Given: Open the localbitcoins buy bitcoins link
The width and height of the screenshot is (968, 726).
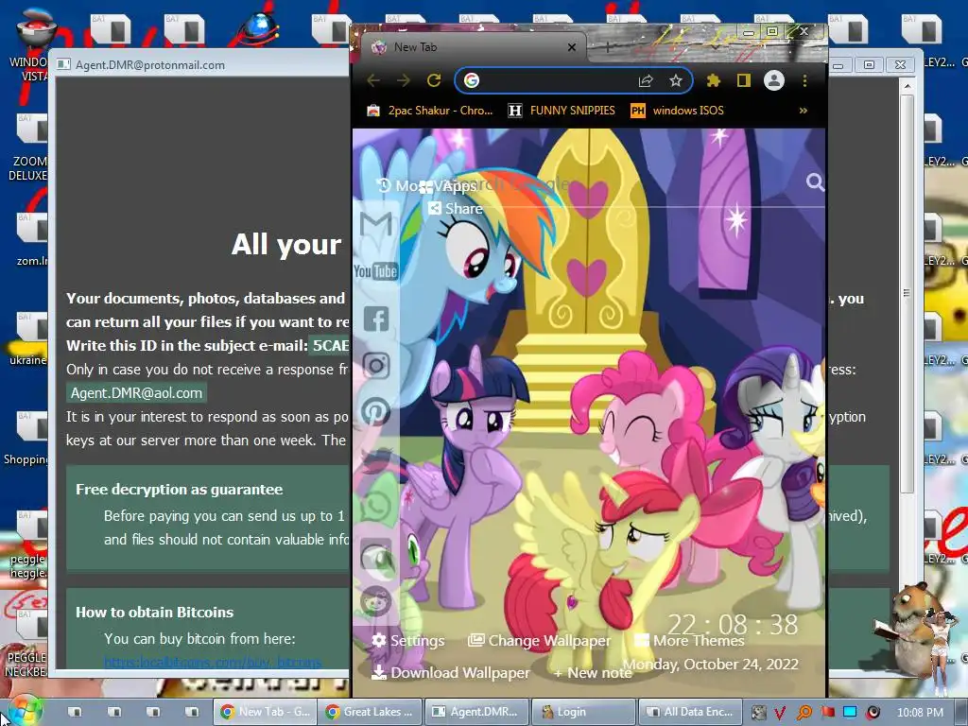Looking at the screenshot, I should tap(213, 663).
